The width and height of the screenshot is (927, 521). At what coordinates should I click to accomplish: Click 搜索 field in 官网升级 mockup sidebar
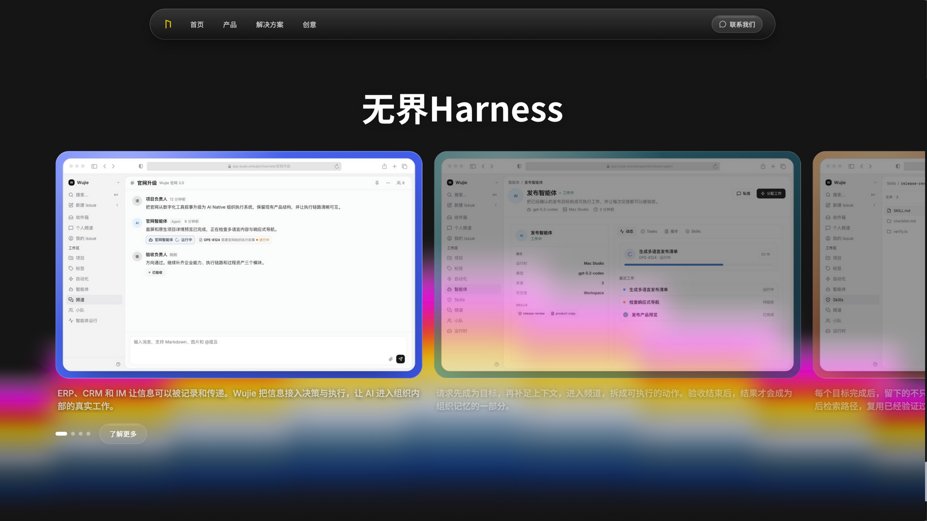click(x=94, y=195)
